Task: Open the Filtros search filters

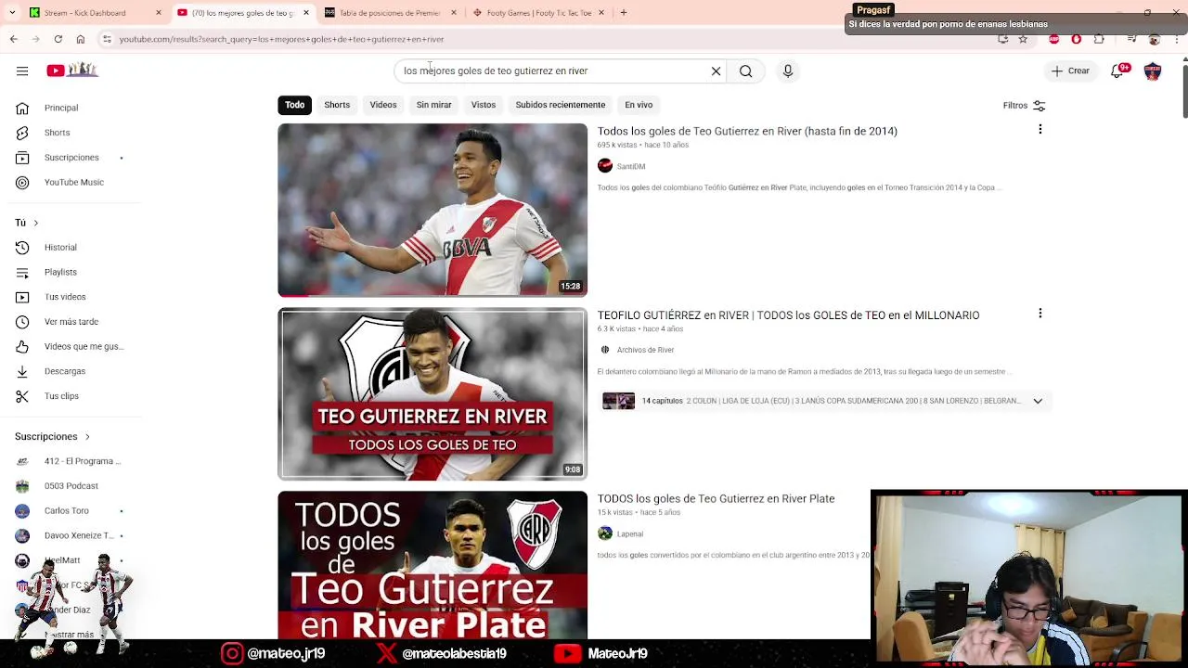Action: coord(1024,106)
